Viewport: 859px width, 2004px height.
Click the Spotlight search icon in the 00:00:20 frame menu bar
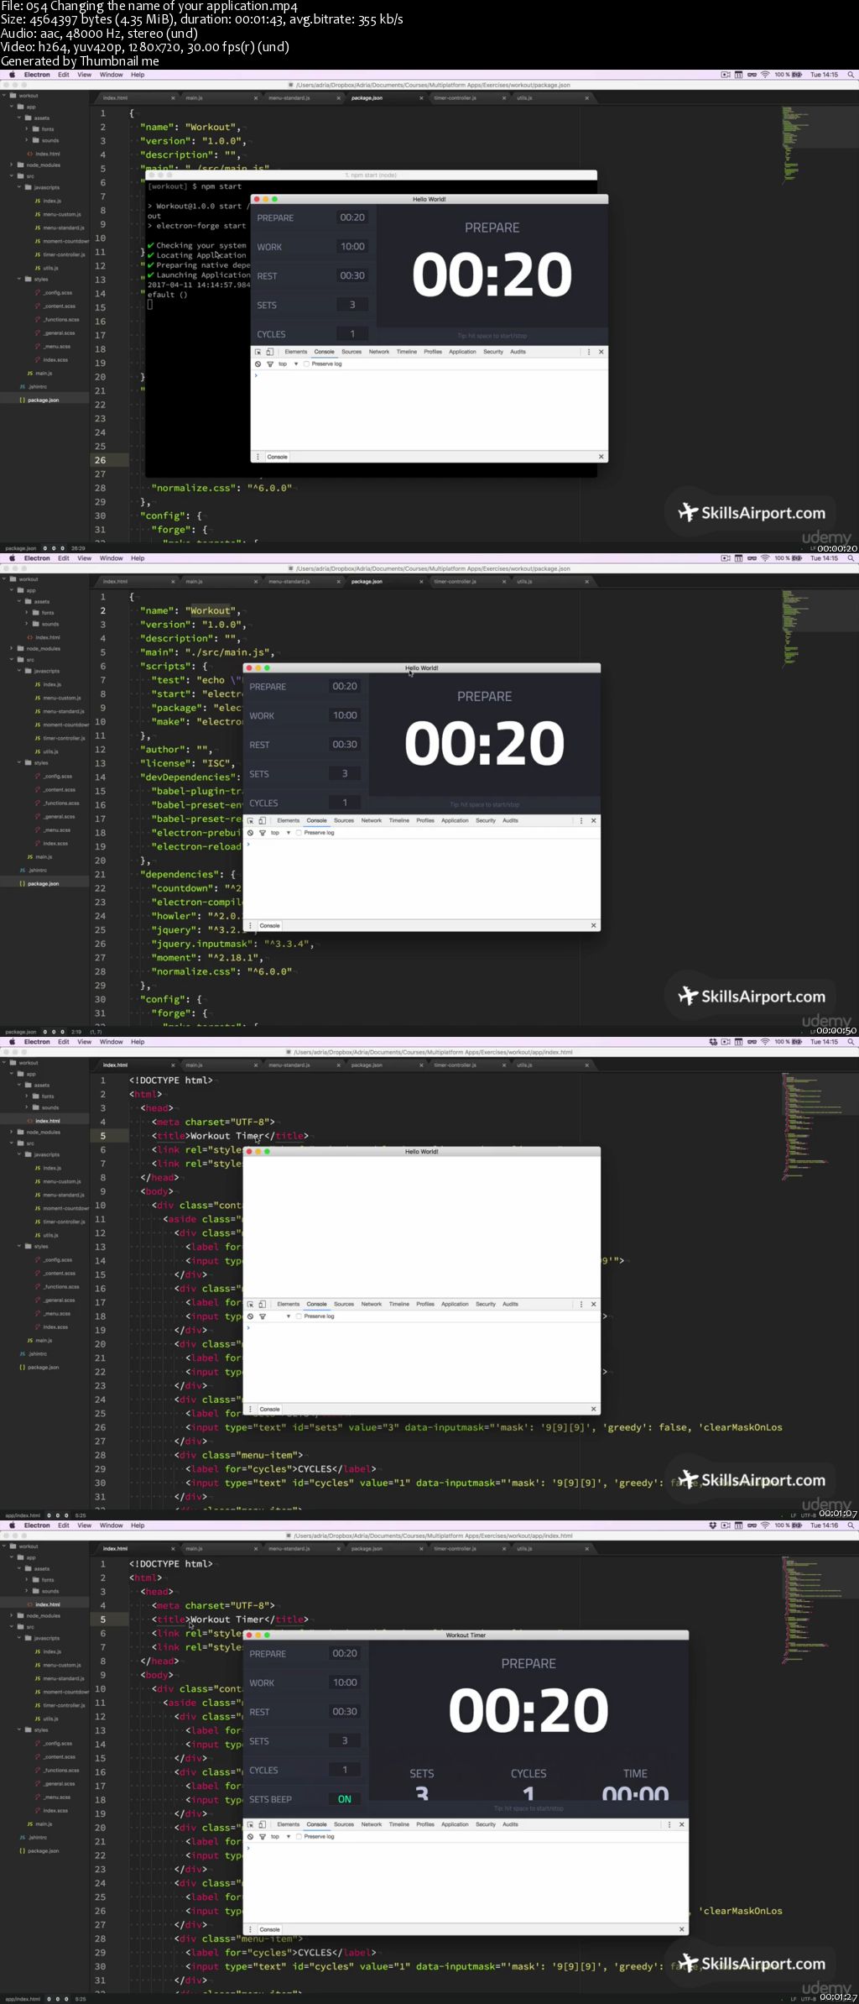tap(851, 75)
